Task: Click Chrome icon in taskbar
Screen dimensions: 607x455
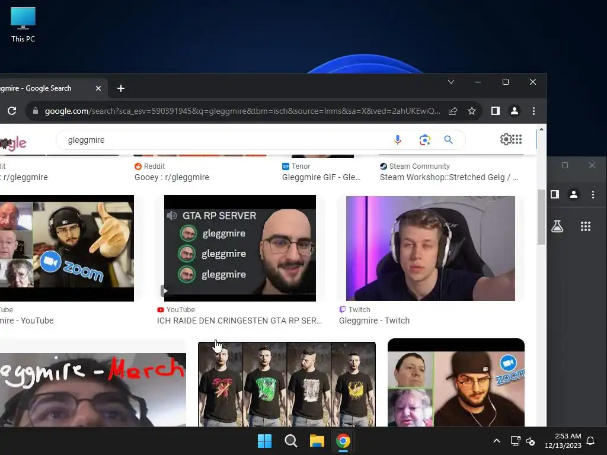Action: tap(343, 441)
